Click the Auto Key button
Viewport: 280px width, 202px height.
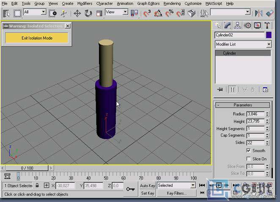(148, 186)
